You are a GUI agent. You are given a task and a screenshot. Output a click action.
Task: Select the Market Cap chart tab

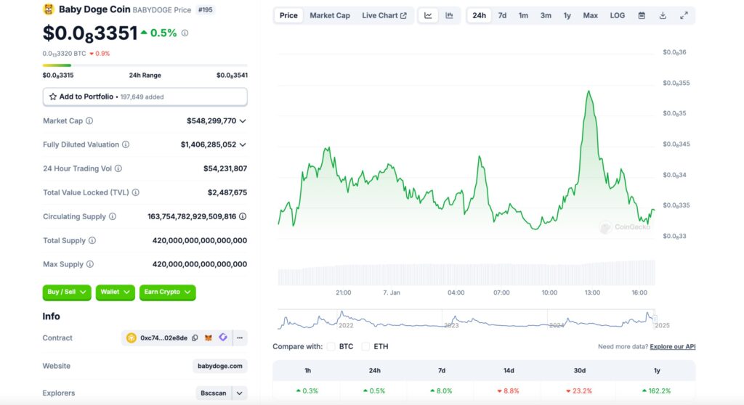tap(330, 16)
